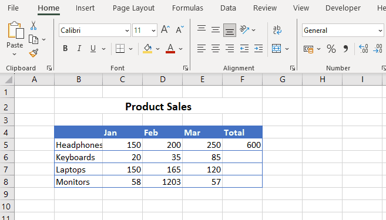Switch to the Review tab

[x=265, y=8]
